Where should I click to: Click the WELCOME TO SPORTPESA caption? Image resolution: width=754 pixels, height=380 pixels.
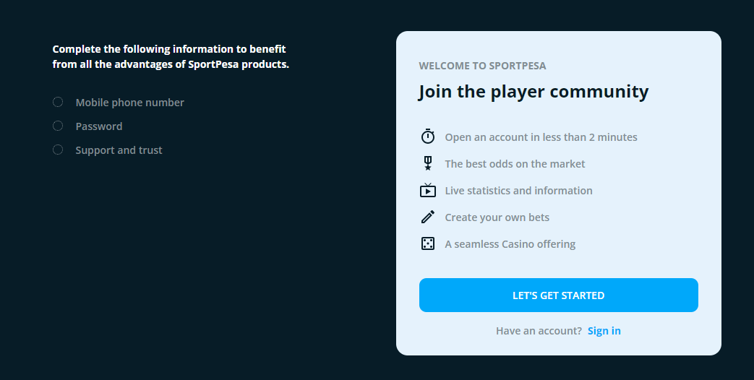482,66
